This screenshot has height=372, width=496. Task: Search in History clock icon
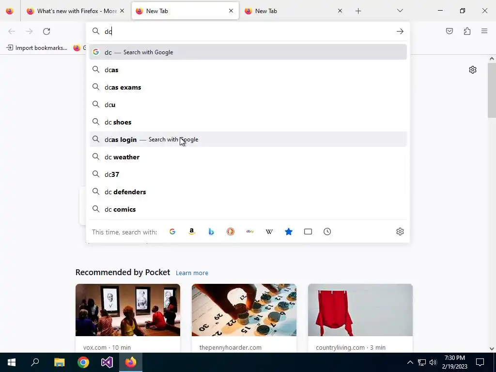(x=327, y=232)
